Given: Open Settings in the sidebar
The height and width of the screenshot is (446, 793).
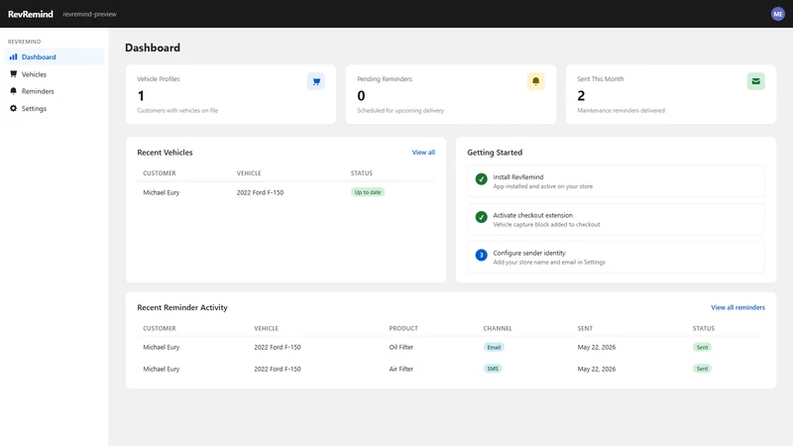Looking at the screenshot, I should [55, 108].
